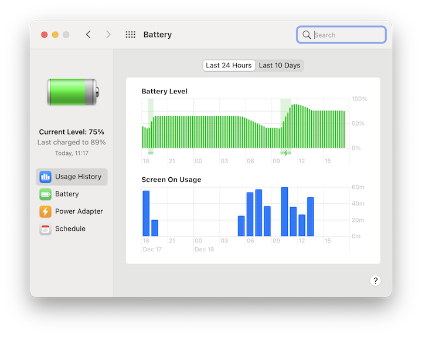The image size is (422, 337).
Task: Click the Last charged to 89% text
Action: pyautogui.click(x=72, y=142)
